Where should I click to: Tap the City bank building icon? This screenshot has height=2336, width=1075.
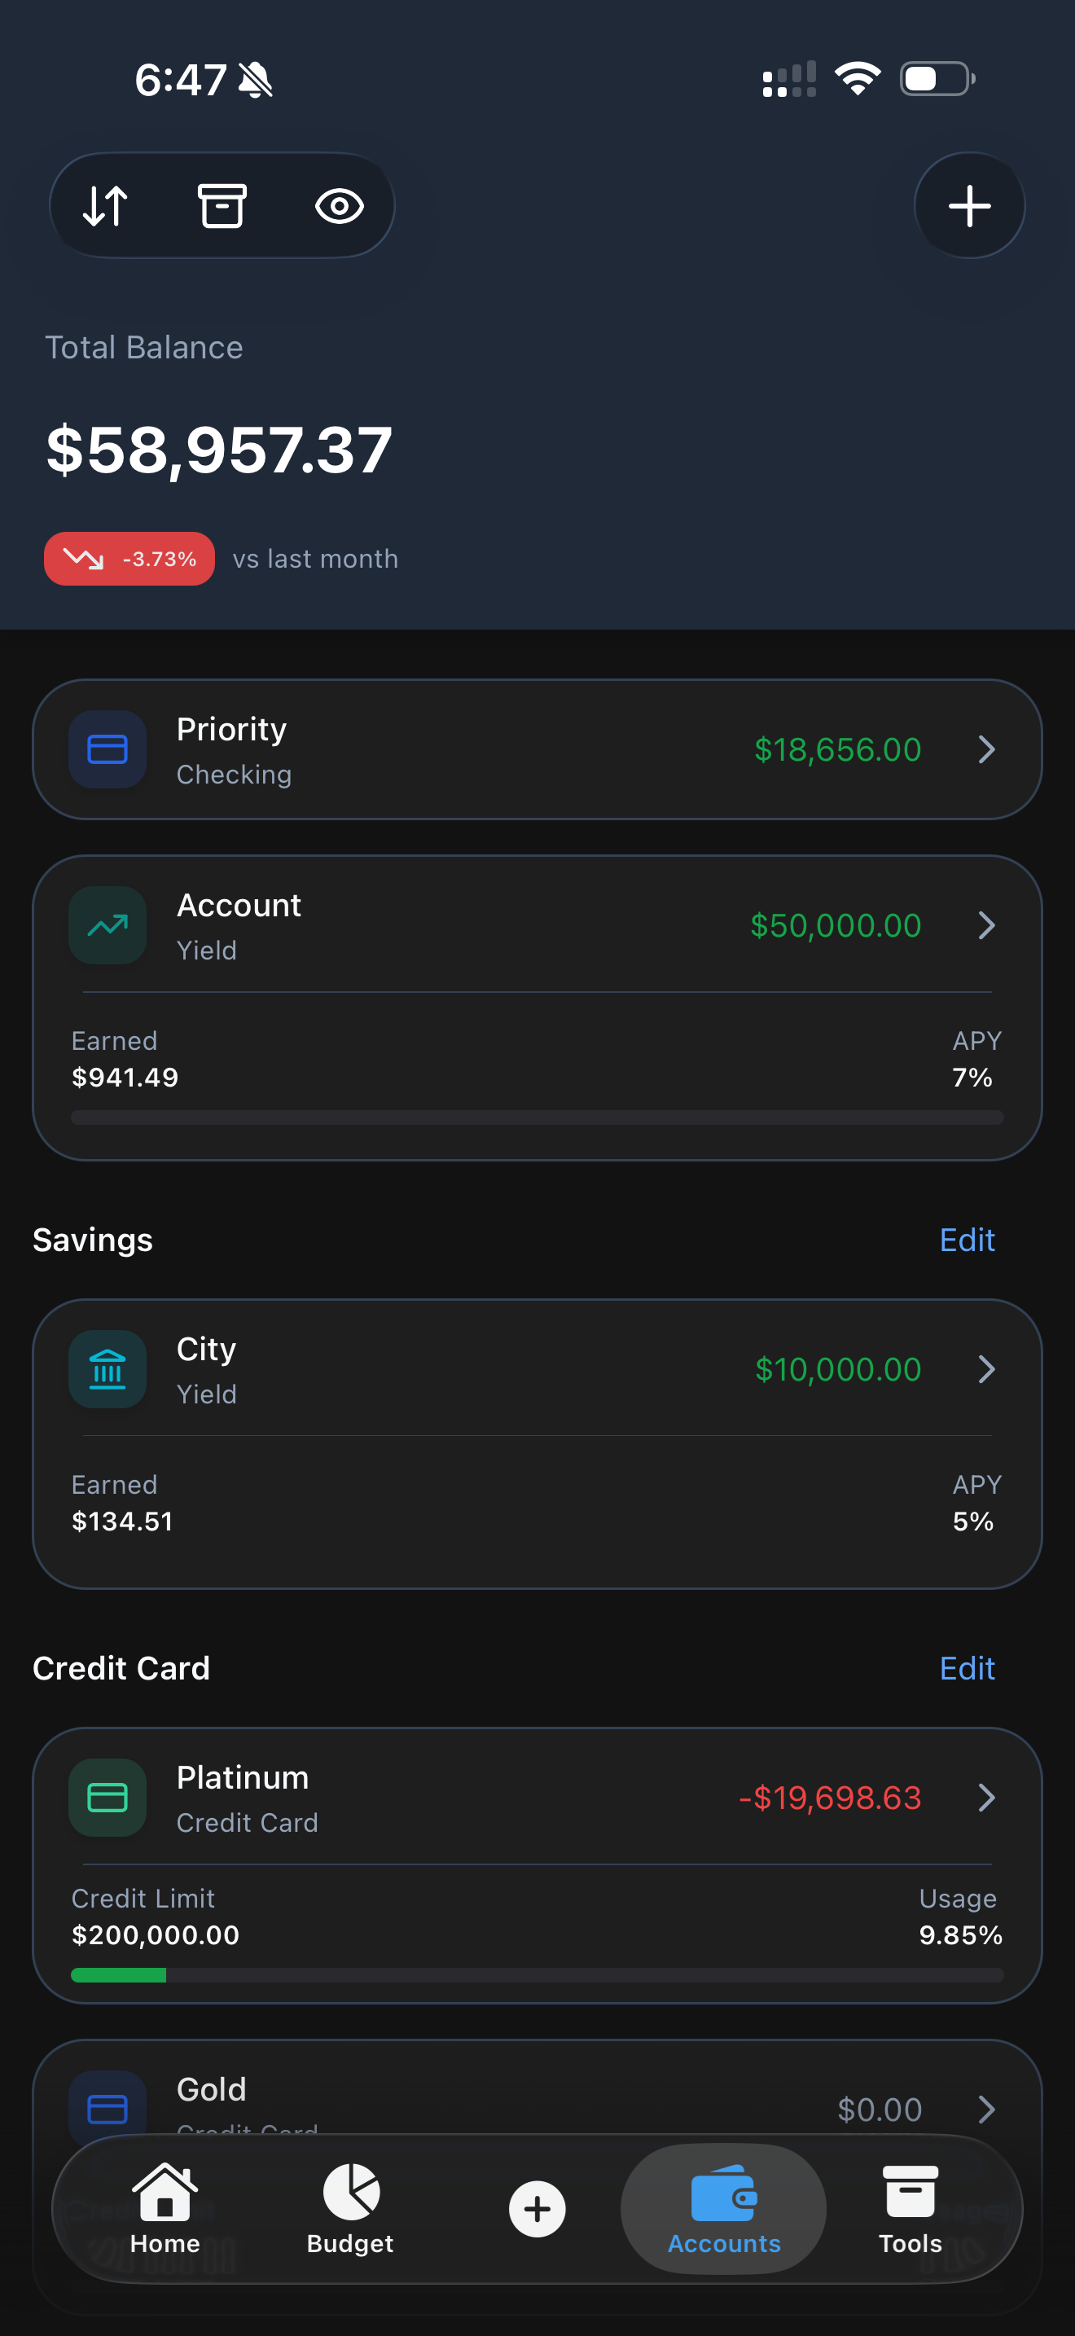(x=107, y=1368)
